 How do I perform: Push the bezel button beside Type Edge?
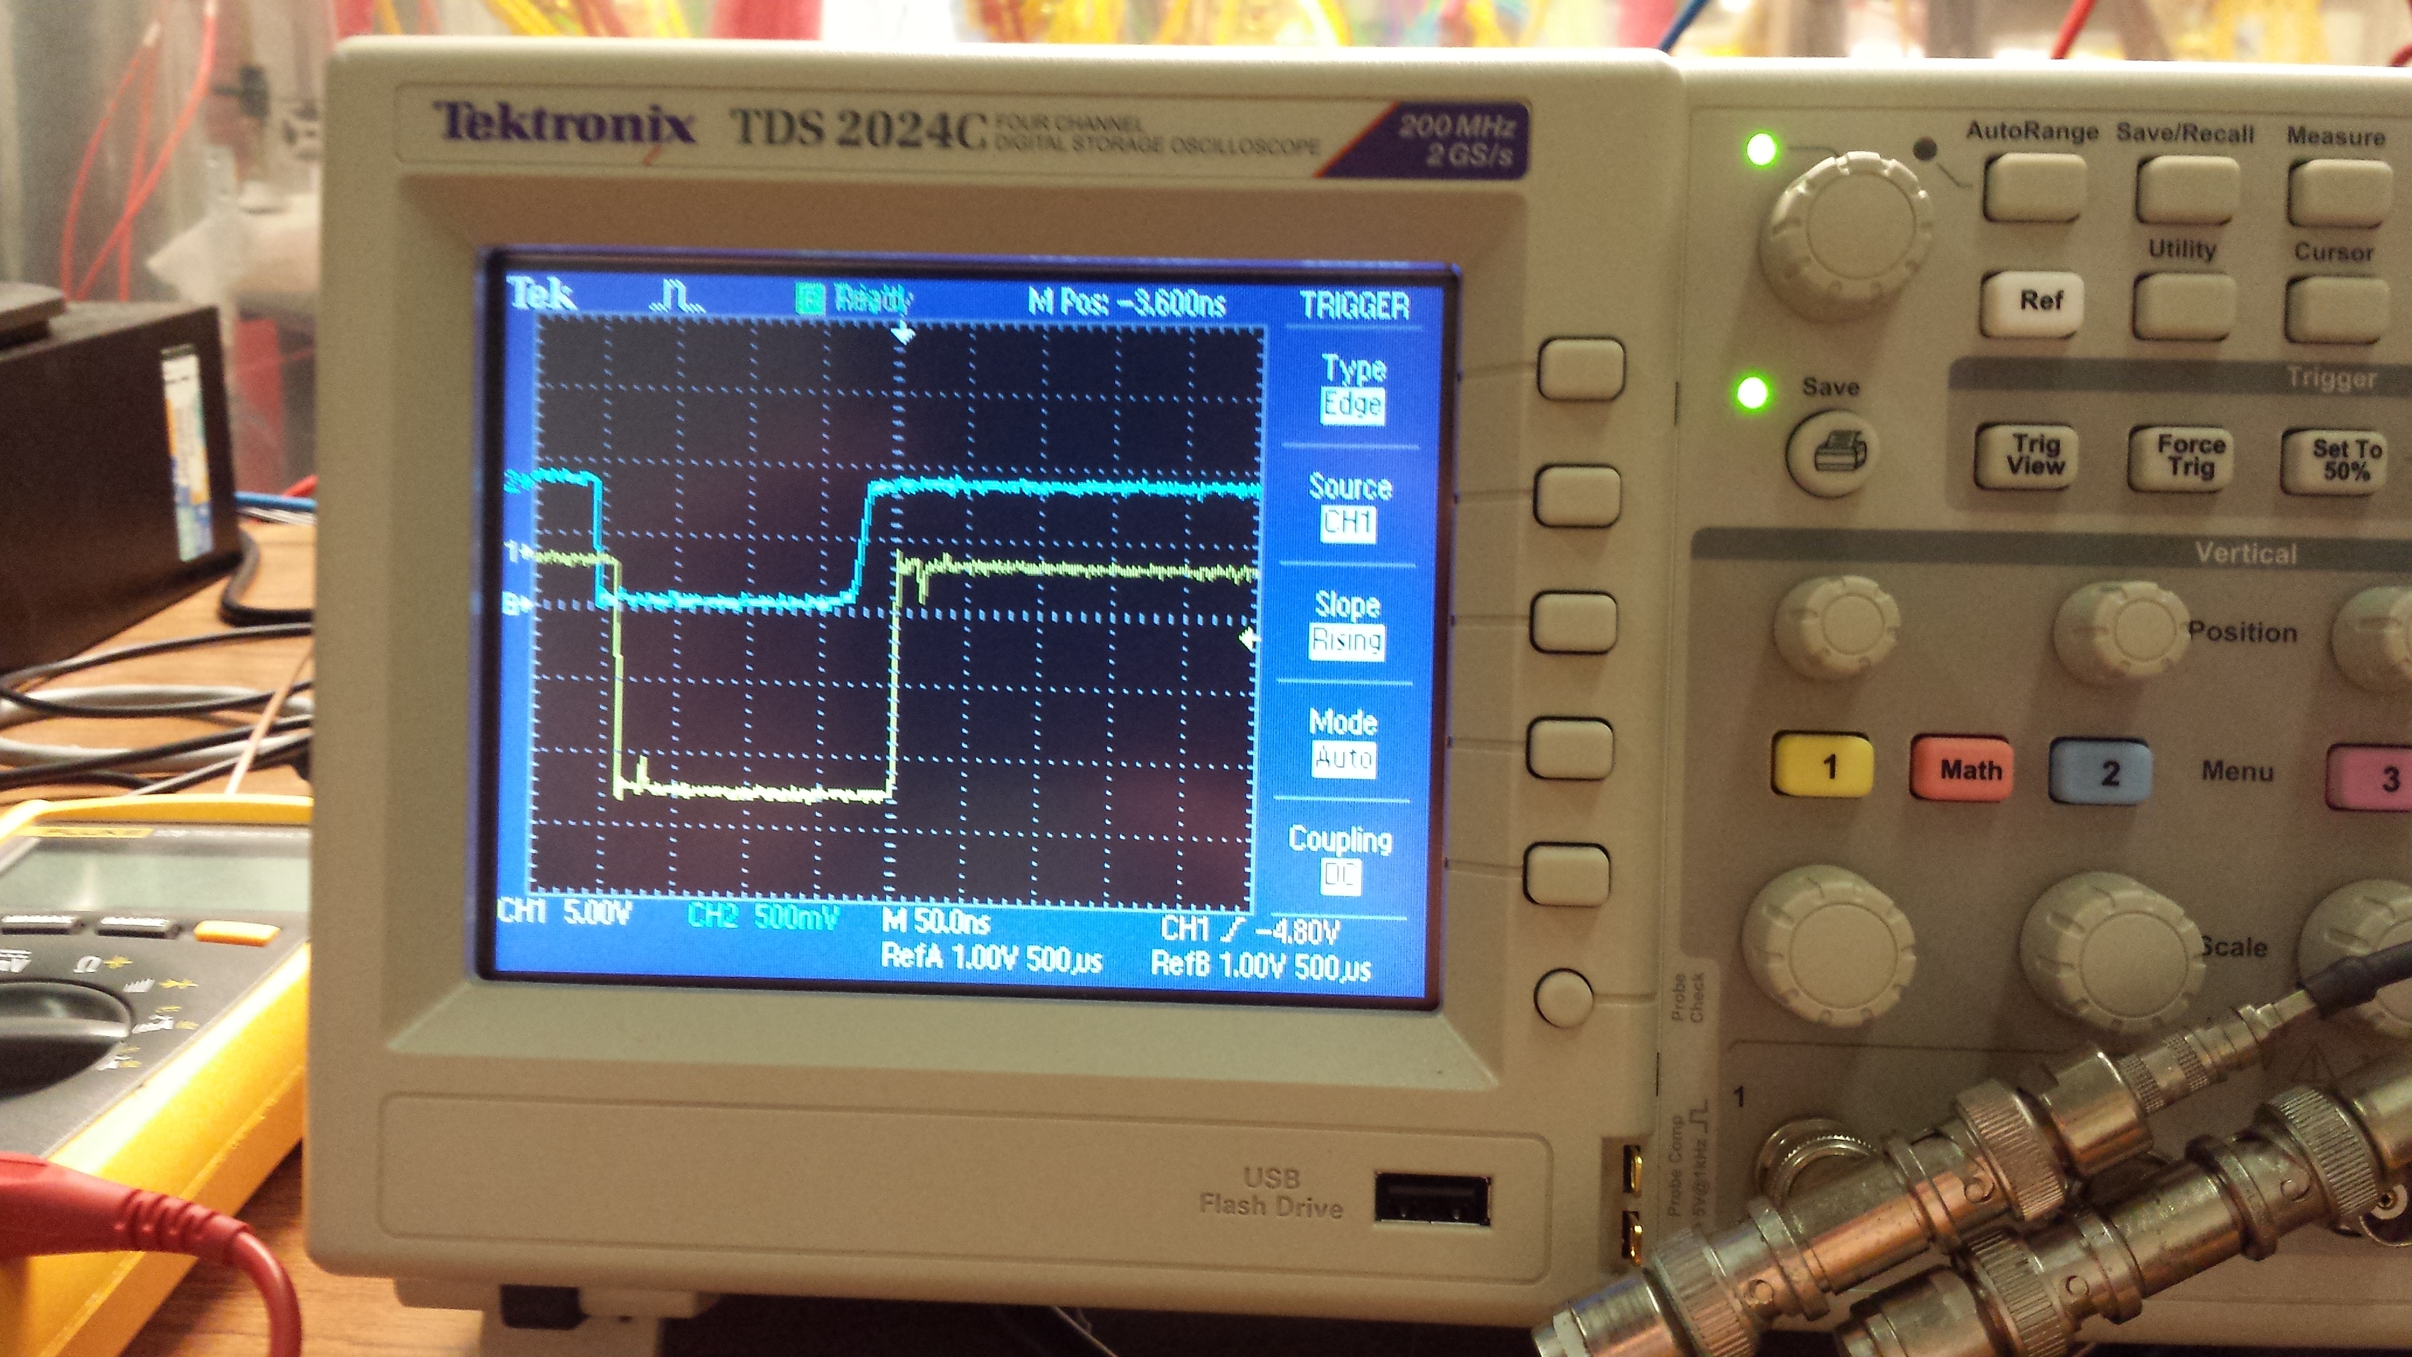pyautogui.click(x=1582, y=369)
